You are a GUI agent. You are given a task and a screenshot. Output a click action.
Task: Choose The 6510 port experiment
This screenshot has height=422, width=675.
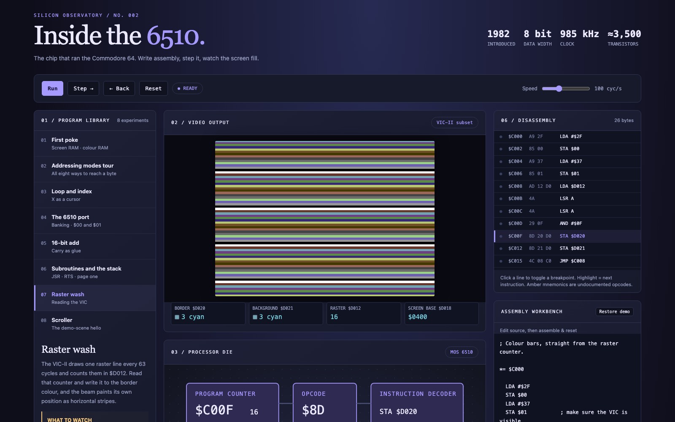pyautogui.click(x=95, y=221)
